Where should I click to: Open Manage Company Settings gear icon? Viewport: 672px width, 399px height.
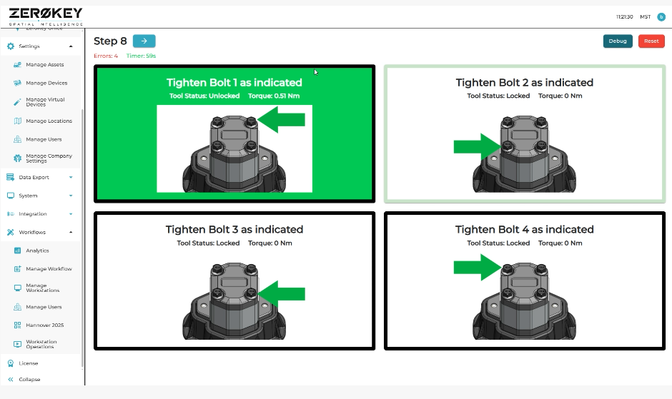(x=18, y=158)
